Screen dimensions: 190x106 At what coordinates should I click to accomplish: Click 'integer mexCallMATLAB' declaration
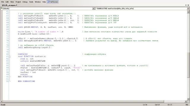[33, 61]
